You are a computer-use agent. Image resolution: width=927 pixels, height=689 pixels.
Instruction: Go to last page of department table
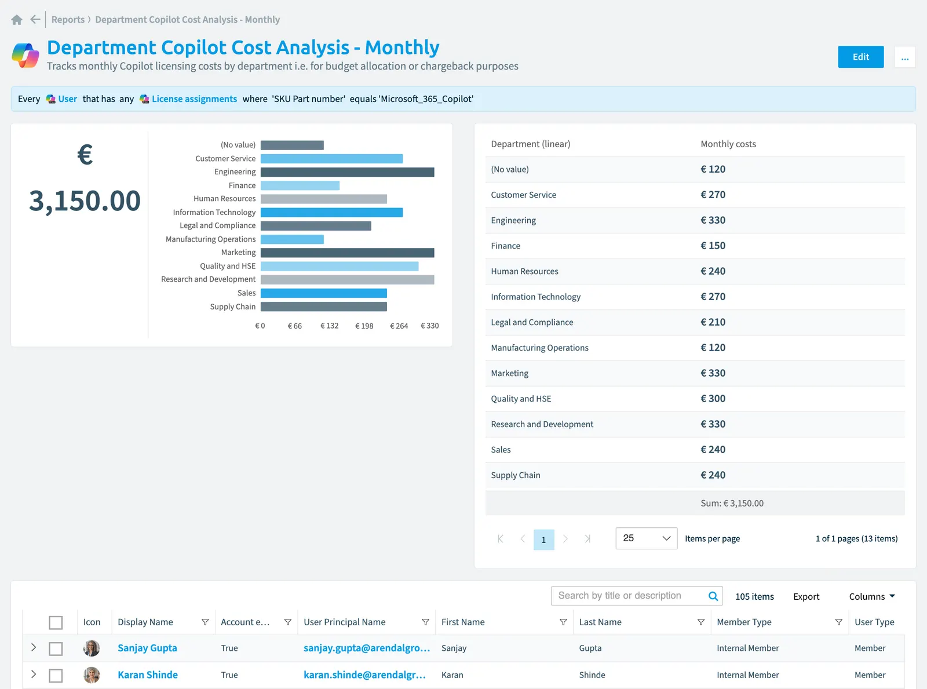(x=587, y=539)
